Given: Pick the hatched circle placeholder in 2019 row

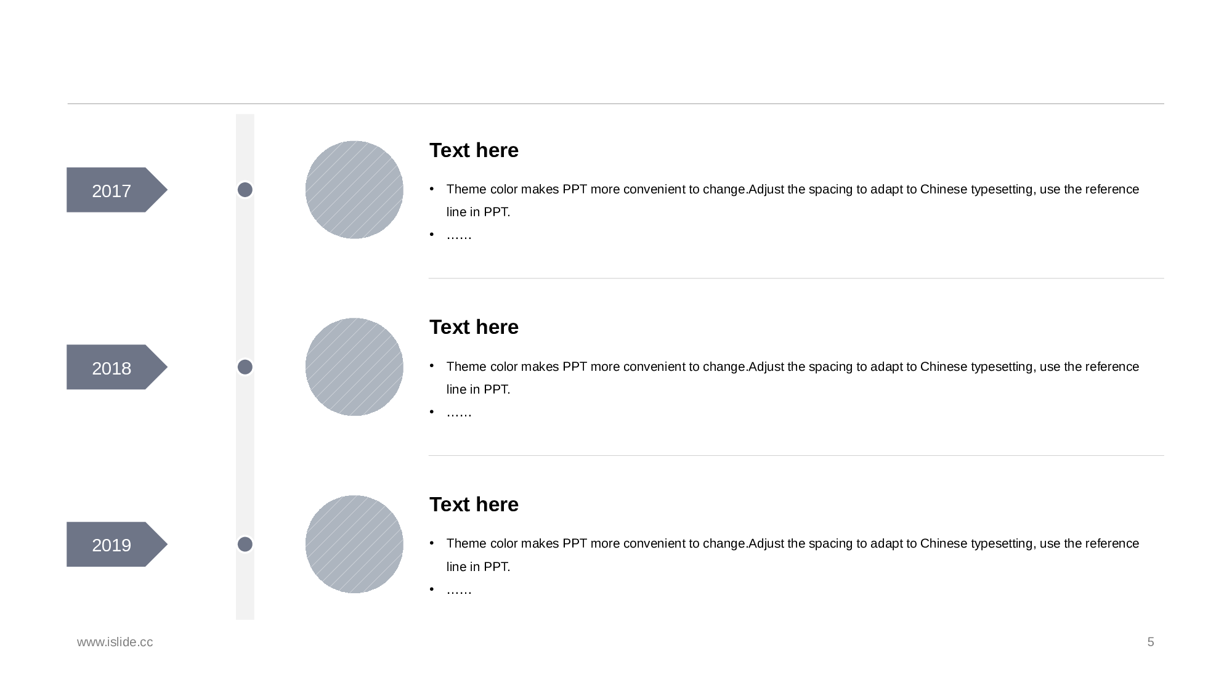Looking at the screenshot, I should (x=354, y=544).
